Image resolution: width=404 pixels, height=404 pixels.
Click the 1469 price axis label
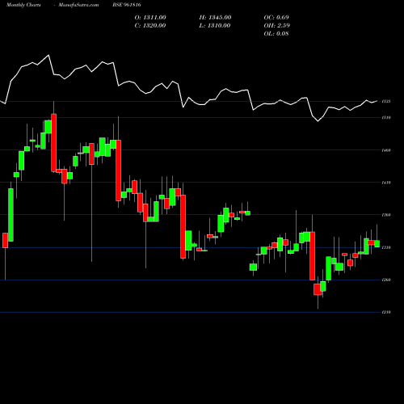pyautogui.click(x=386, y=150)
